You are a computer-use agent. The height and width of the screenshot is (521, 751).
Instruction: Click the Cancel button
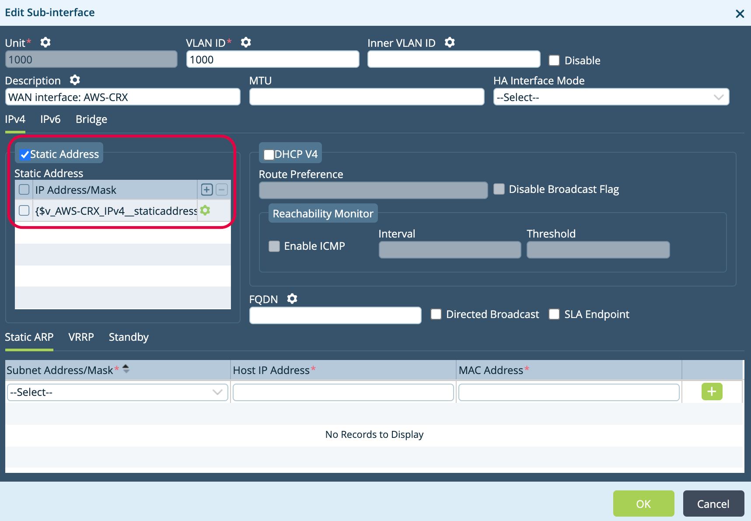pos(713,504)
